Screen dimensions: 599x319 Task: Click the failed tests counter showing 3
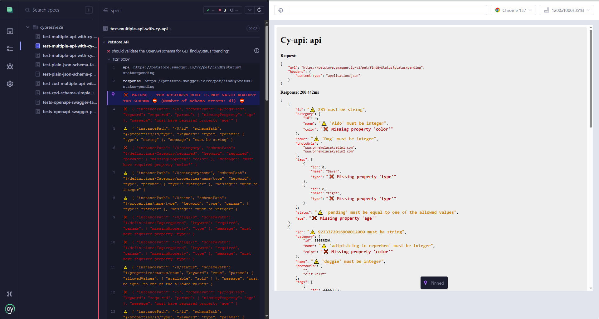[x=222, y=10]
